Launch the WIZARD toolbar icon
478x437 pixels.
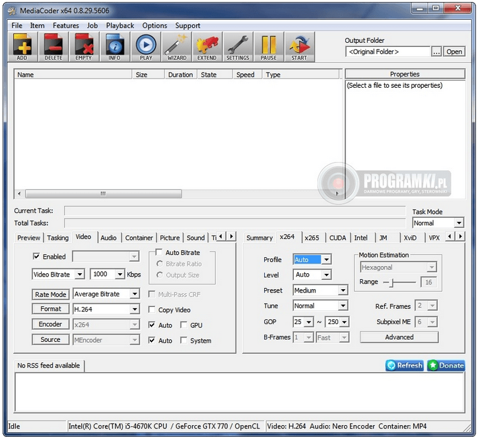tap(177, 47)
